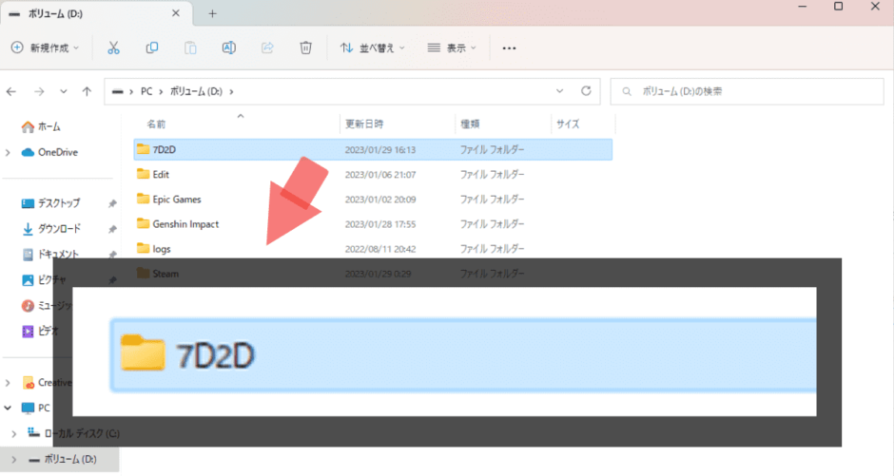Sort by 更新日時 column header

click(364, 124)
